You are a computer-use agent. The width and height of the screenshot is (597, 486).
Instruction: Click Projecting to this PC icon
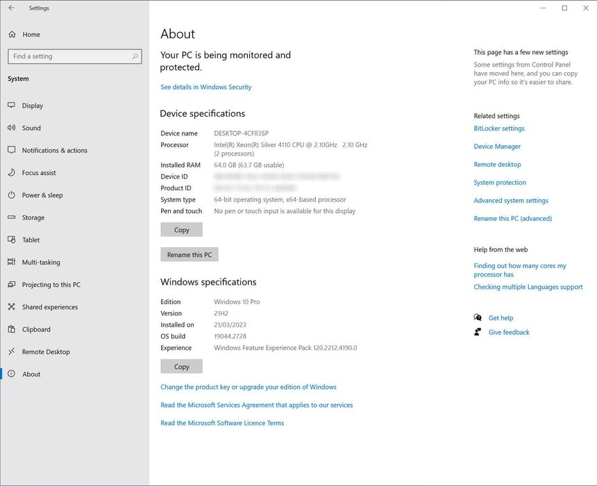pos(11,284)
